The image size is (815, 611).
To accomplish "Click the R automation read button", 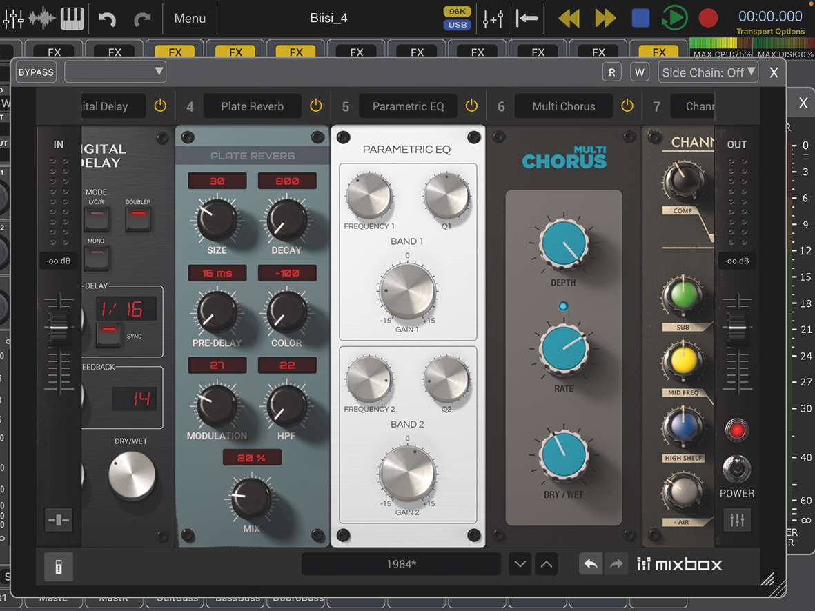I will click(x=612, y=72).
